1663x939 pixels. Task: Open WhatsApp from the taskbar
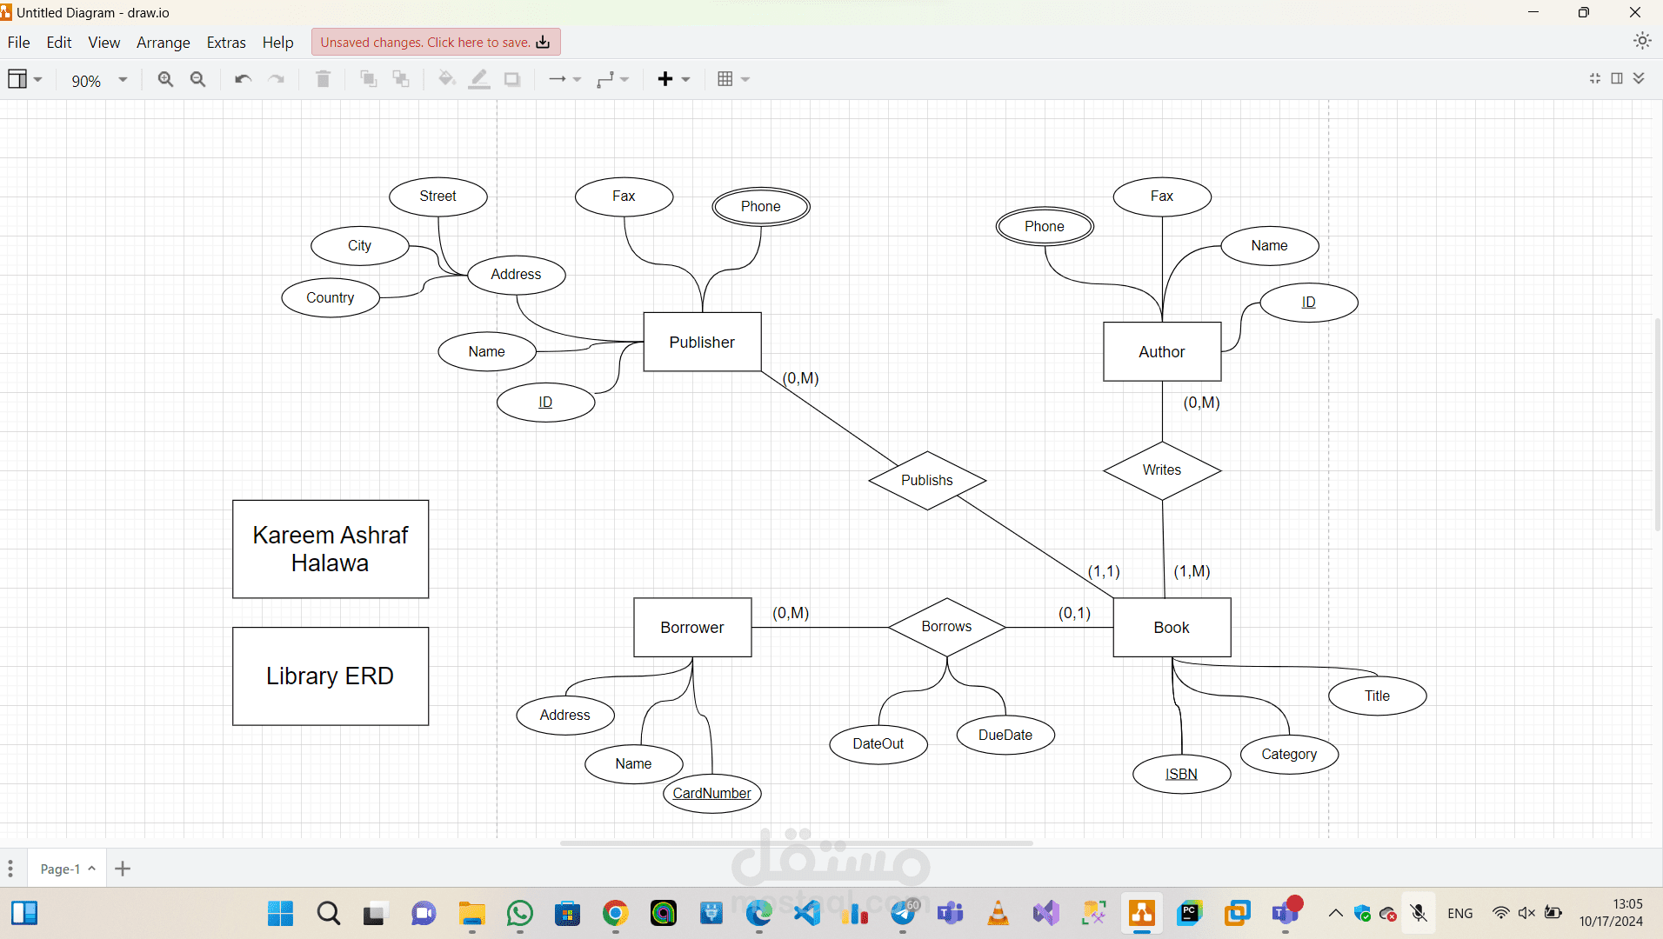pos(520,914)
